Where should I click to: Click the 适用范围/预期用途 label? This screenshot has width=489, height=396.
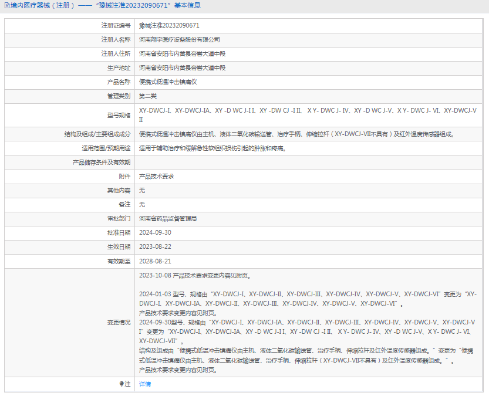[106, 148]
